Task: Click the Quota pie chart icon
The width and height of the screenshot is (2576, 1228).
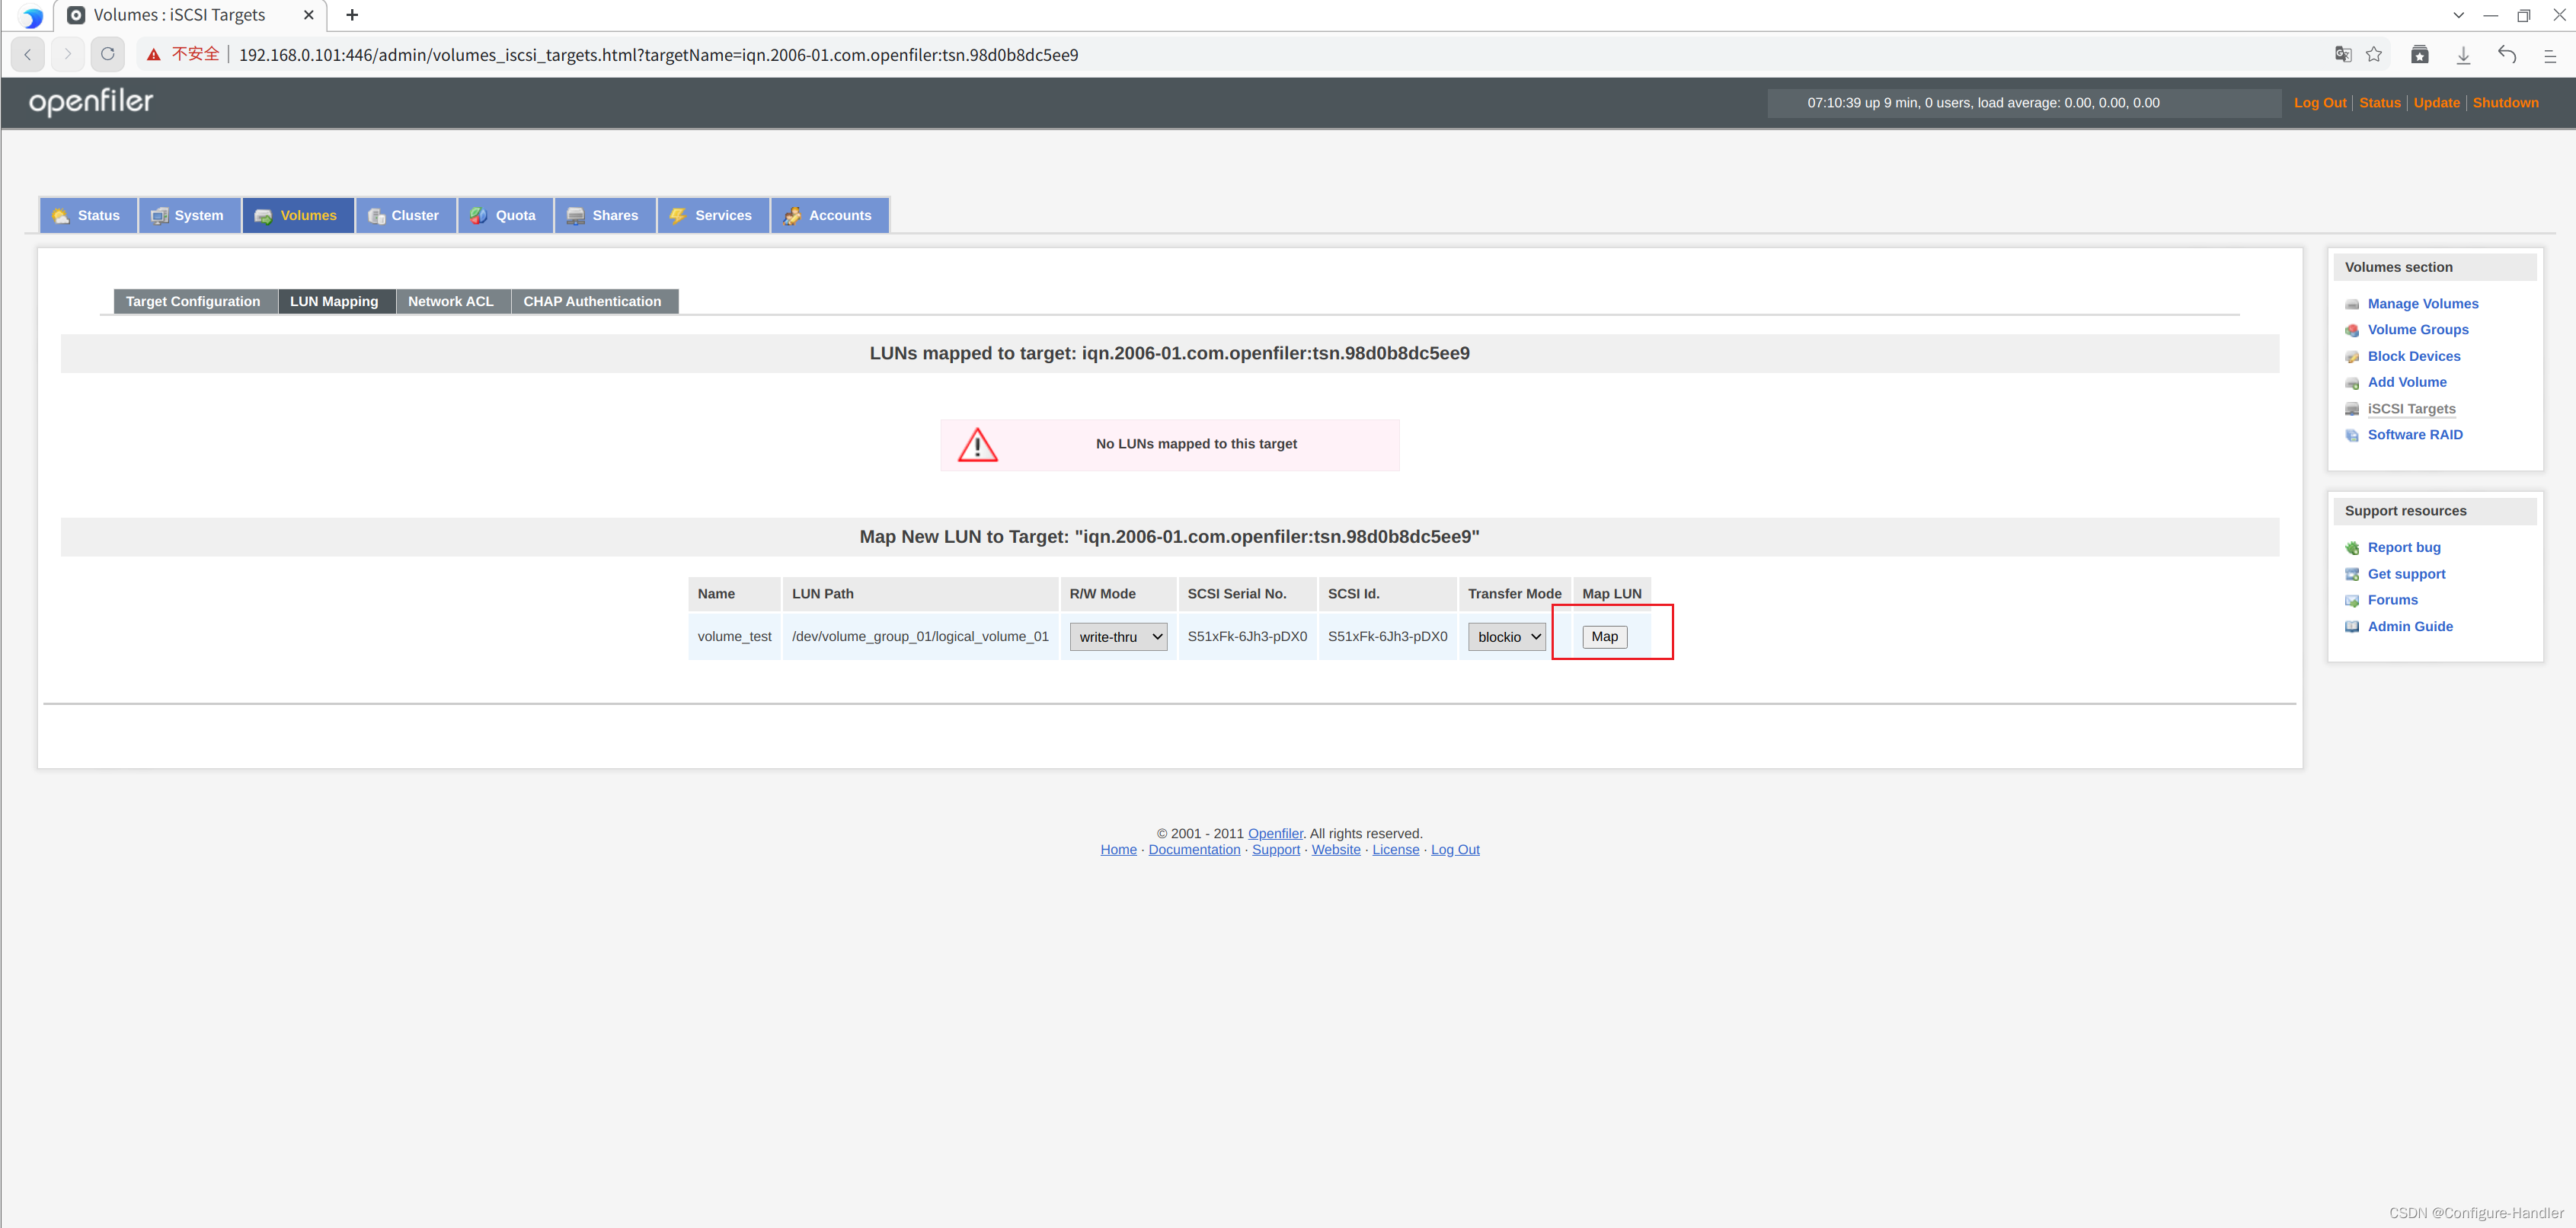Action: [478, 215]
